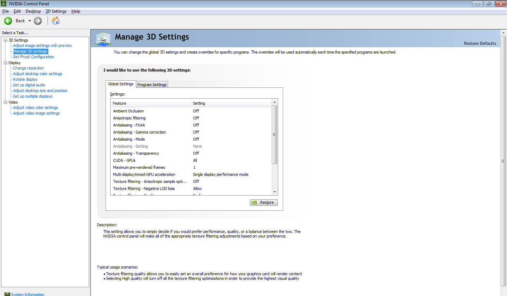Screen dimensions: 507x296
Task: Open Set up multiple displays
Action: pyautogui.click(x=33, y=96)
